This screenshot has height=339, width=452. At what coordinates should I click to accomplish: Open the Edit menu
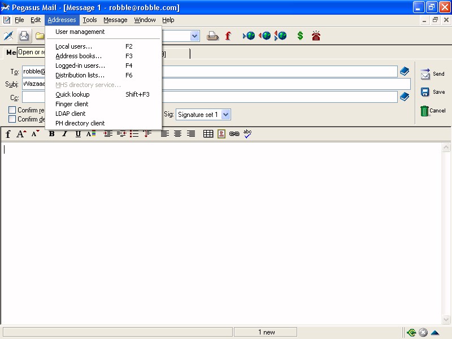coord(36,20)
